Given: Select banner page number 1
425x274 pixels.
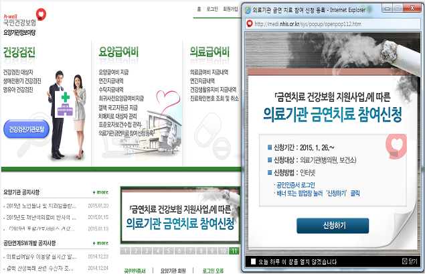Looking at the screenshot, I should [124, 251].
